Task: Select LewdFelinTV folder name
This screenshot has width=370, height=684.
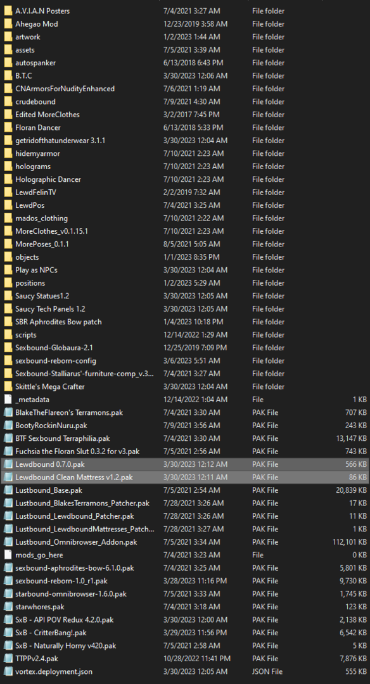Action: click(x=35, y=193)
